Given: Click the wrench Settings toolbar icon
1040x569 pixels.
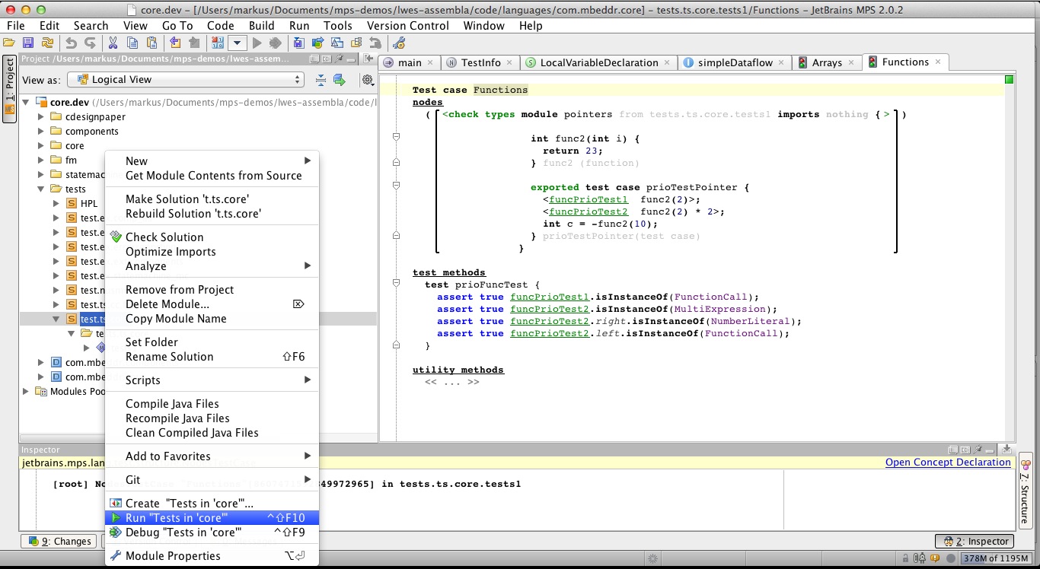Looking at the screenshot, I should click(398, 43).
